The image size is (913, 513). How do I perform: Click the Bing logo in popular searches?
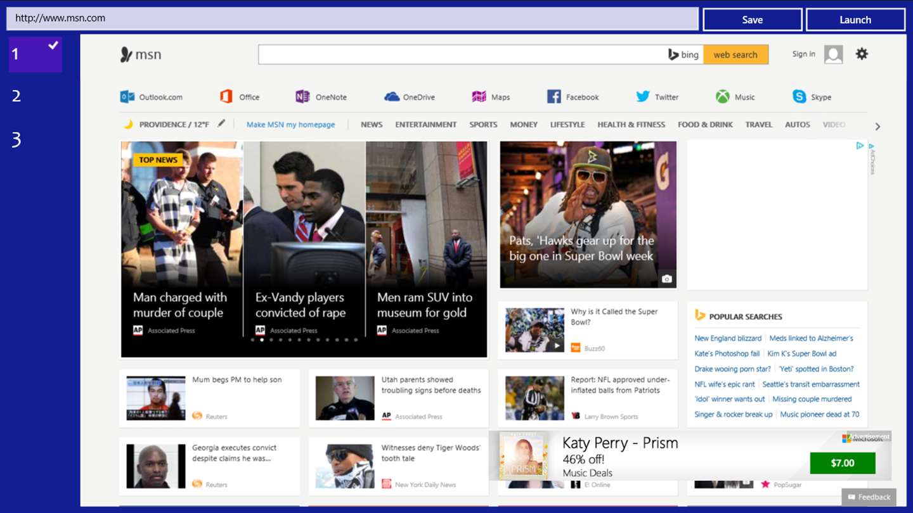[x=700, y=315]
